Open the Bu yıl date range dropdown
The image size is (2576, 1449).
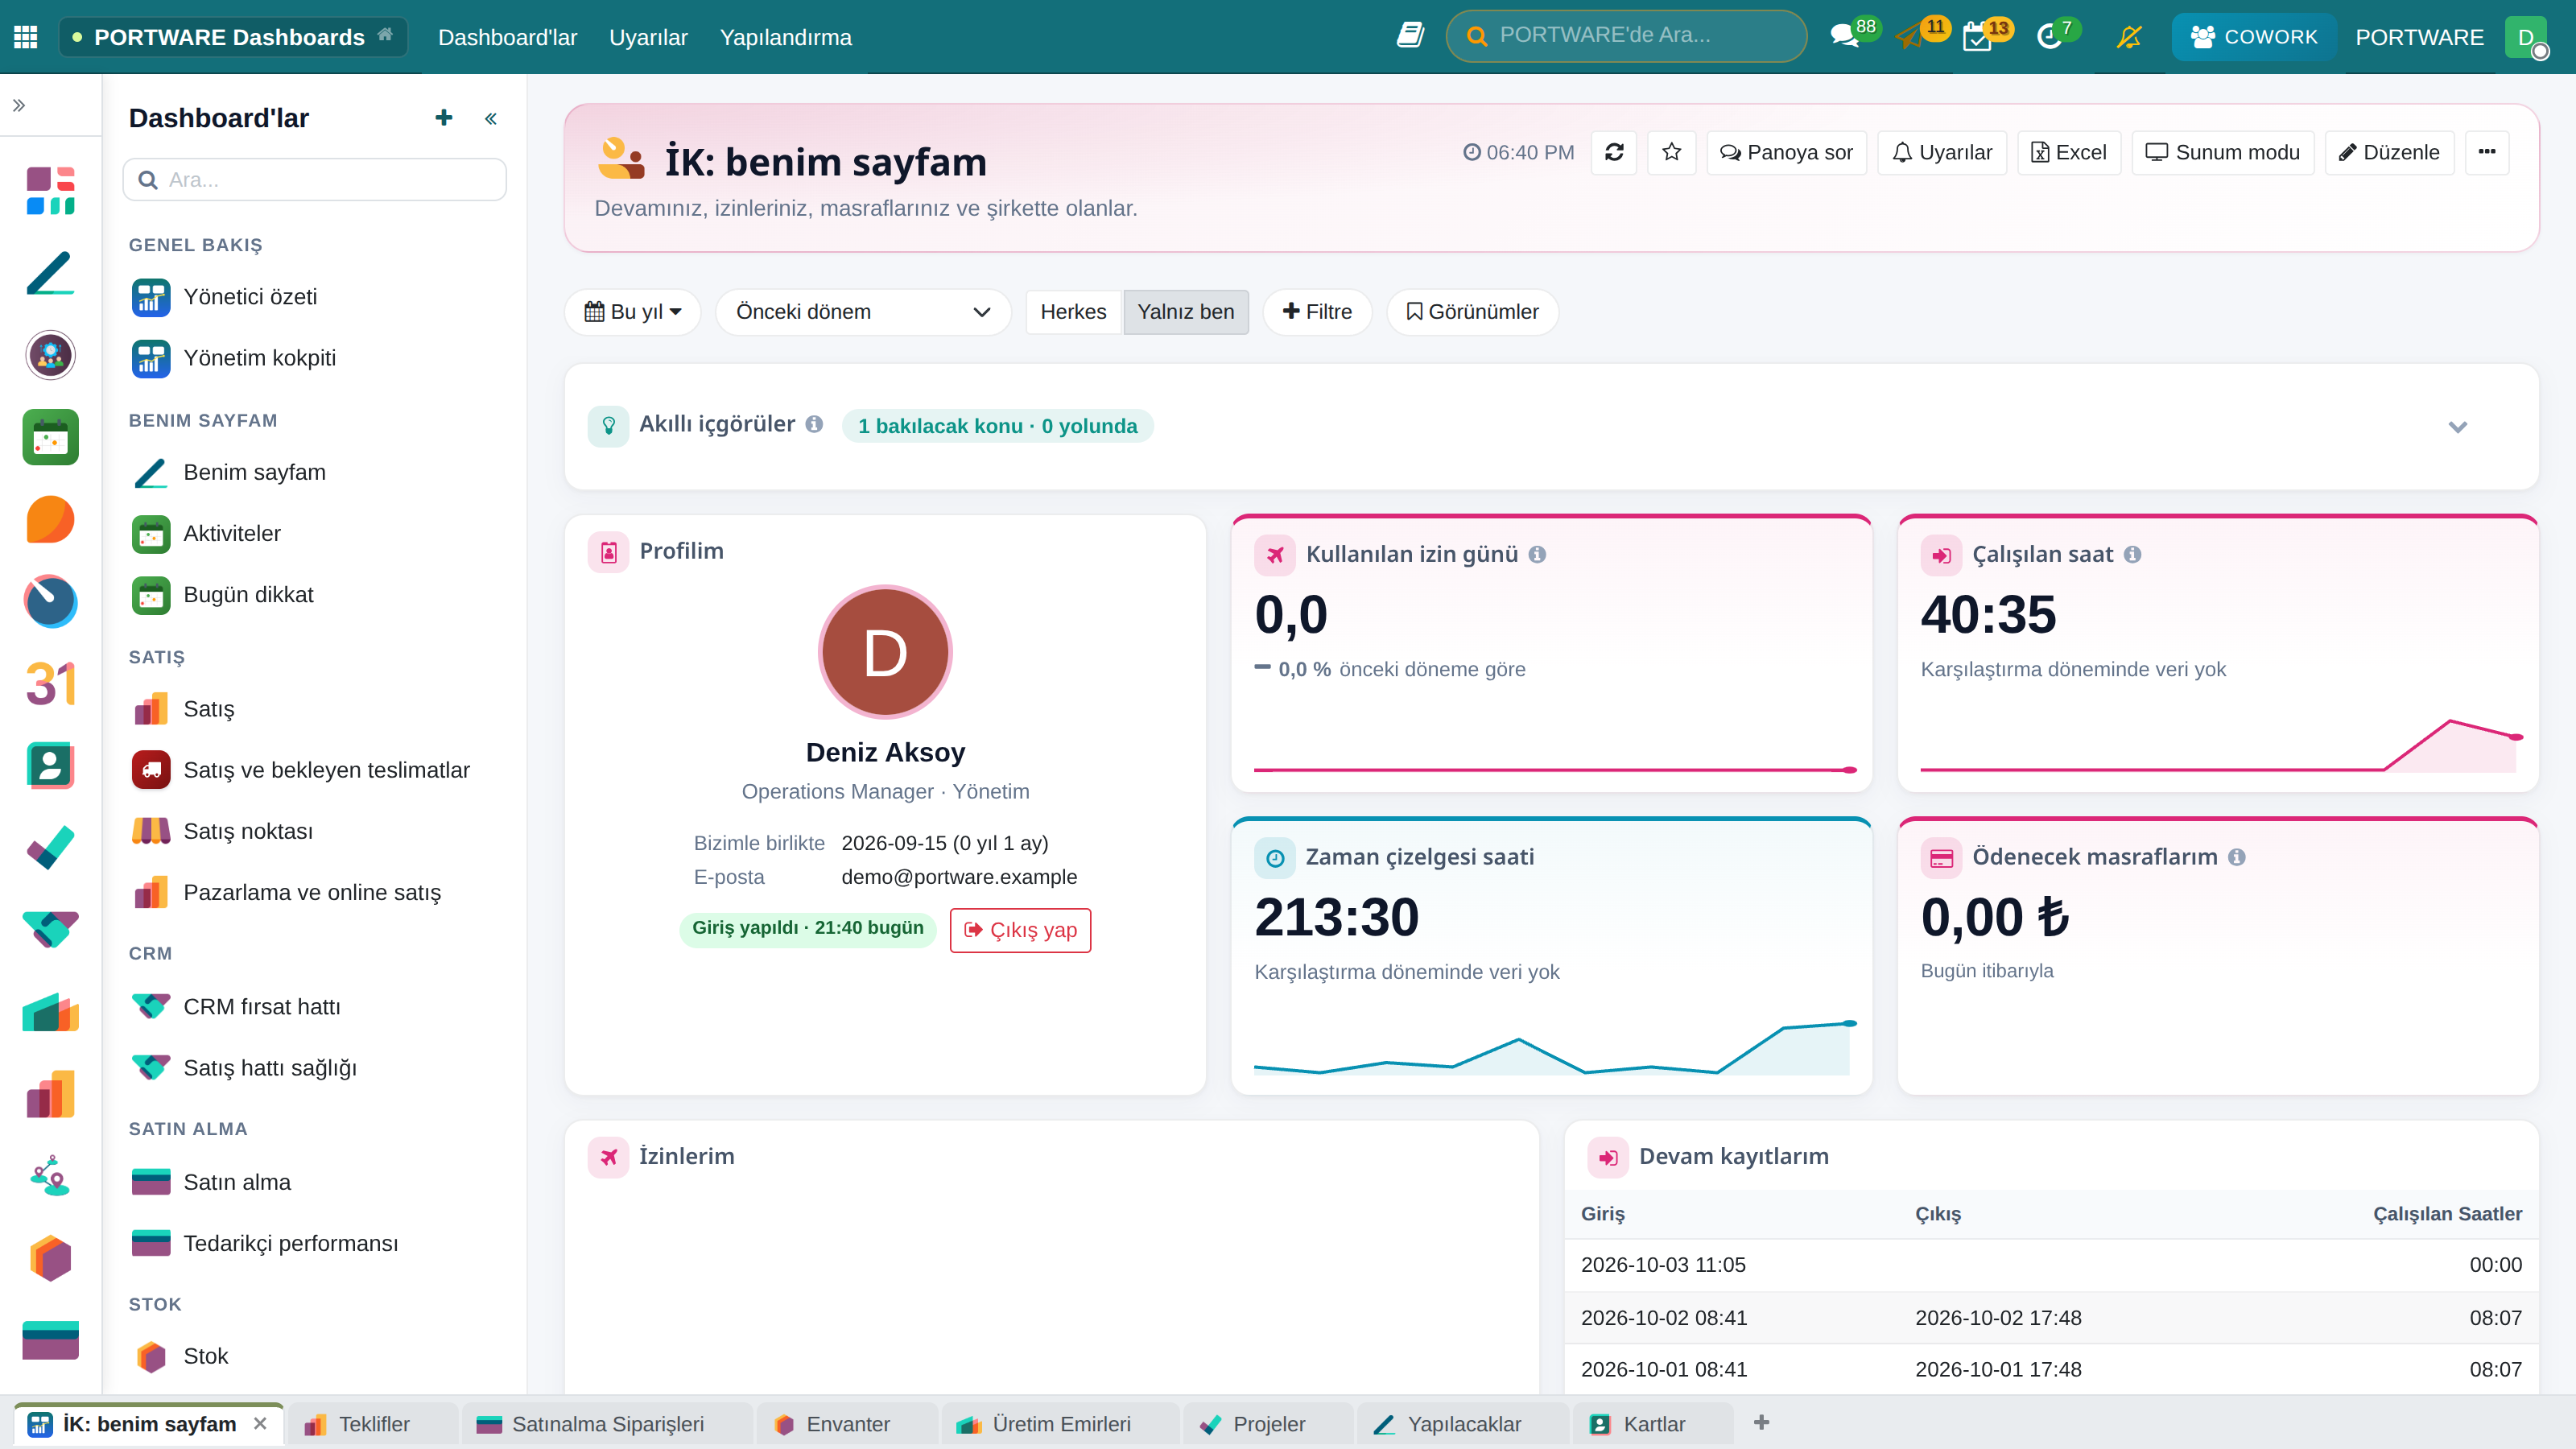coord(632,312)
